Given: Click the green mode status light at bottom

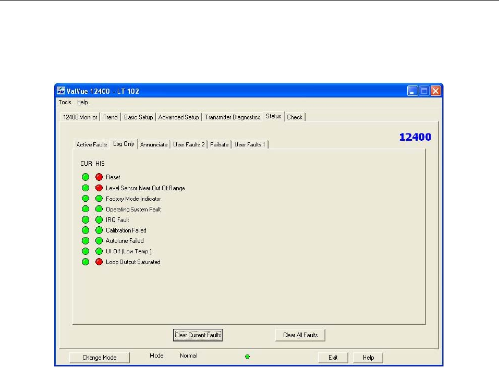Looking at the screenshot, I should (x=247, y=357).
